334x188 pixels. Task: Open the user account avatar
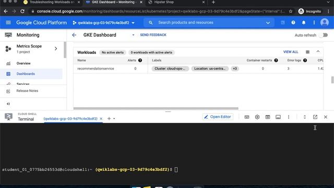(325, 22)
